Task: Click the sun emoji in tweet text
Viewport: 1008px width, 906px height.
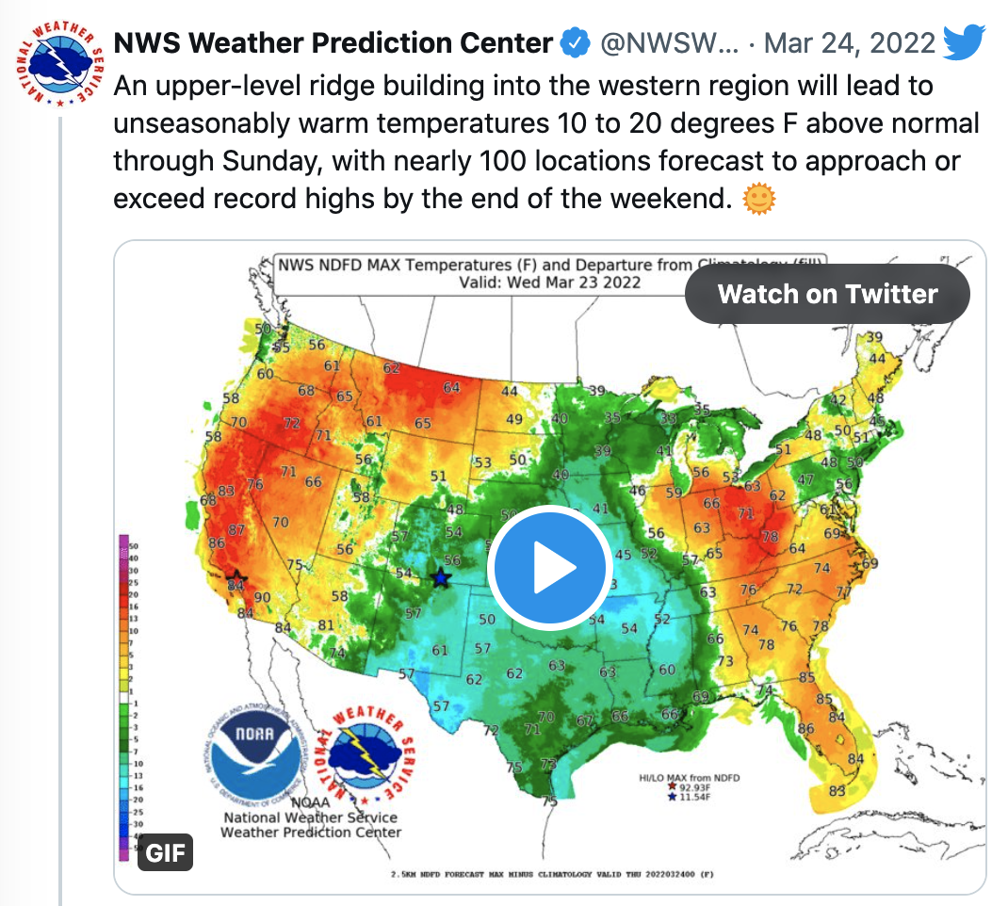Action: [x=759, y=199]
